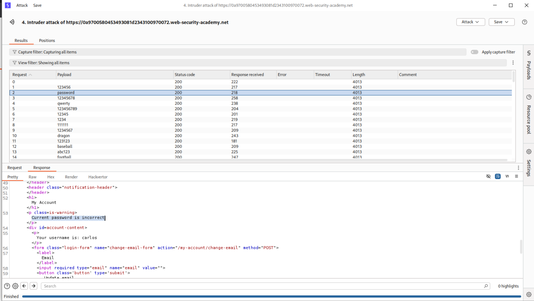
Task: Expand the Save dropdown button
Action: 501,22
